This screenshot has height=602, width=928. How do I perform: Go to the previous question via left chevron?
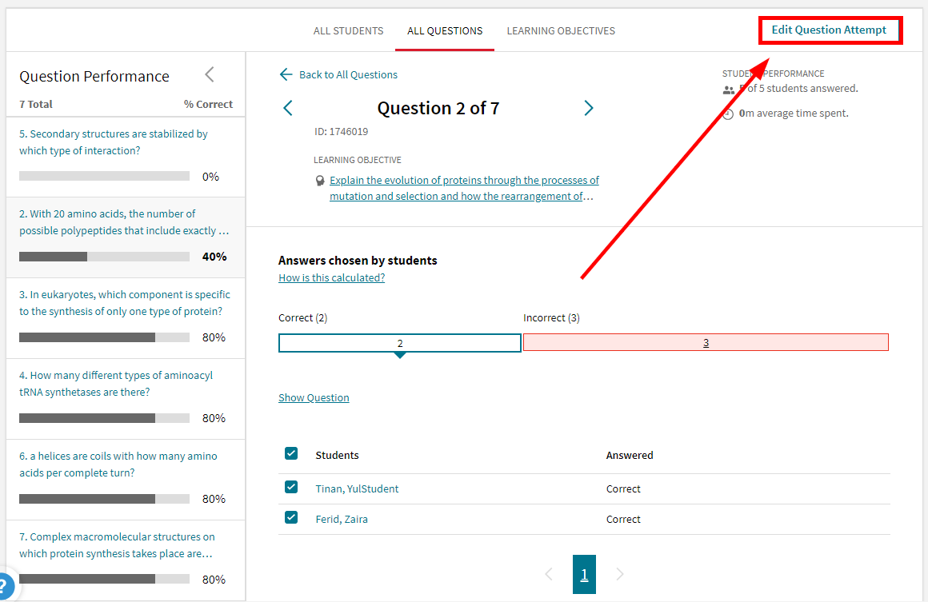(x=288, y=108)
